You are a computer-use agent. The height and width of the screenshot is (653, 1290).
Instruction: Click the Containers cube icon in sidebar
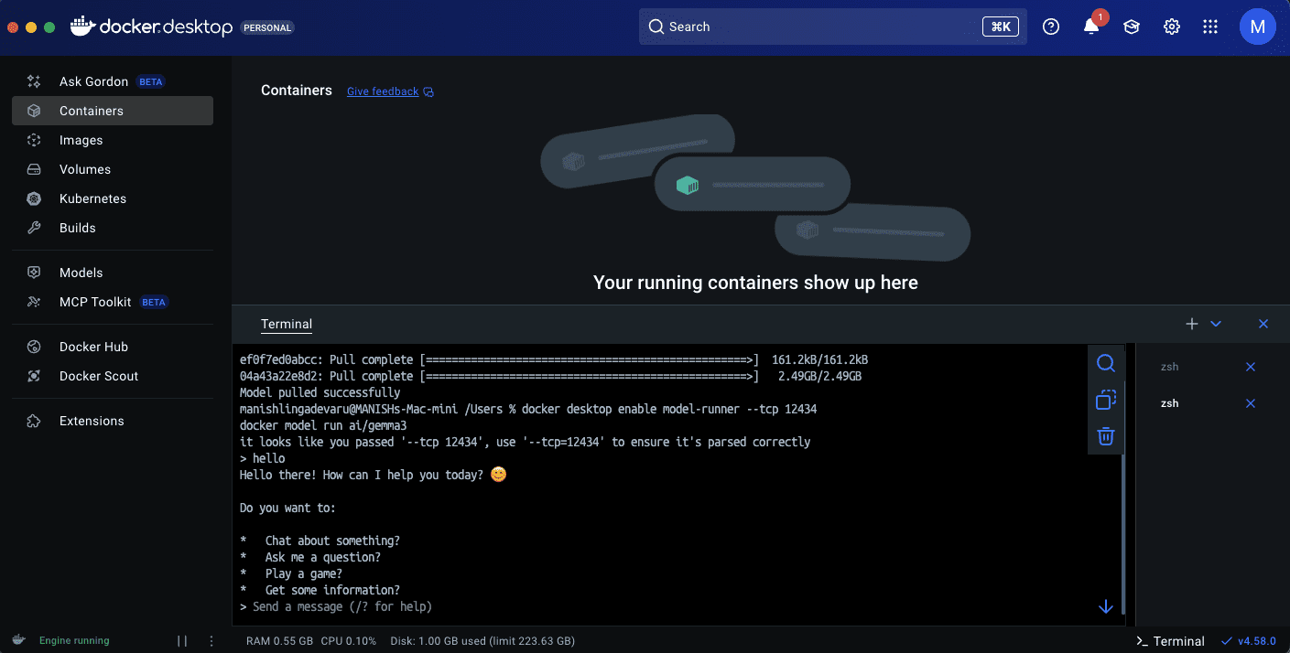pyautogui.click(x=34, y=111)
